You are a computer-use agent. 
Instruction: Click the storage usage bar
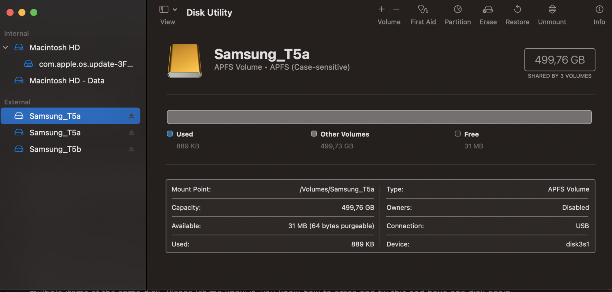379,117
